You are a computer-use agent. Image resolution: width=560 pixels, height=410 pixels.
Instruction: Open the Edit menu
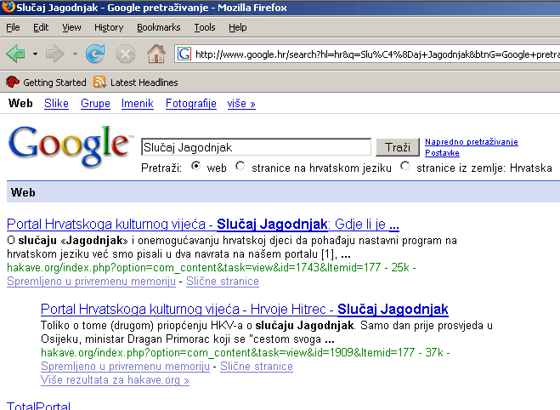pyautogui.click(x=41, y=27)
